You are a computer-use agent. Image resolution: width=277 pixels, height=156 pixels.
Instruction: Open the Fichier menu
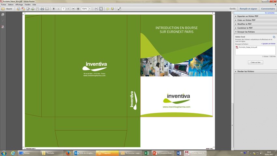point(4,5)
